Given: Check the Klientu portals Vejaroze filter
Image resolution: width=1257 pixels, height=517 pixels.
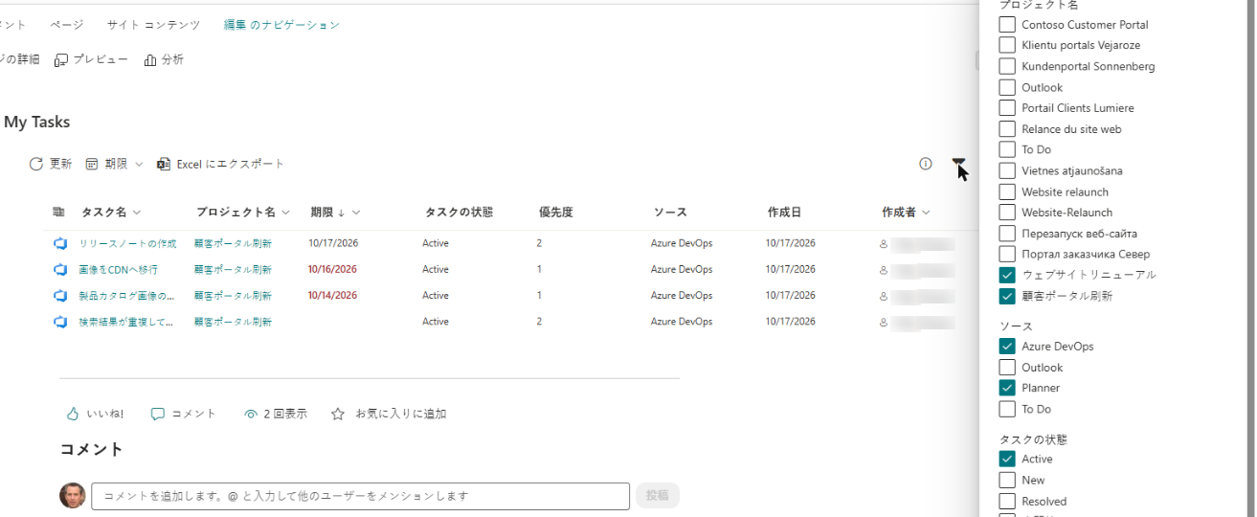Looking at the screenshot, I should (1007, 45).
